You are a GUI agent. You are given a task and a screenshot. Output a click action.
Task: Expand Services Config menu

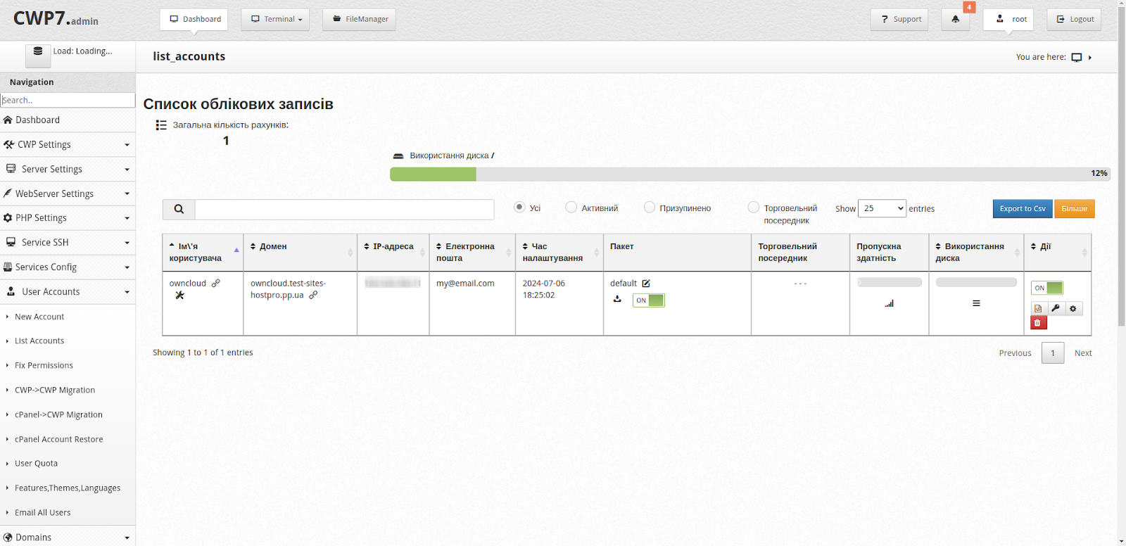pos(68,267)
